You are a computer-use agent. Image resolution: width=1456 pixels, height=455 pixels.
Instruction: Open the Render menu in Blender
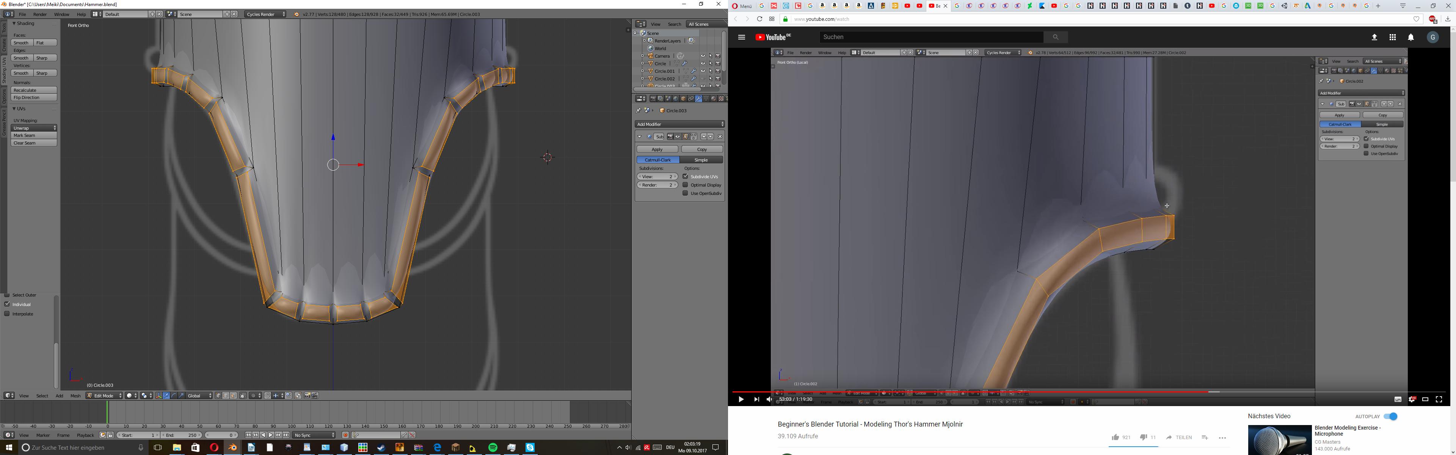tap(40, 14)
